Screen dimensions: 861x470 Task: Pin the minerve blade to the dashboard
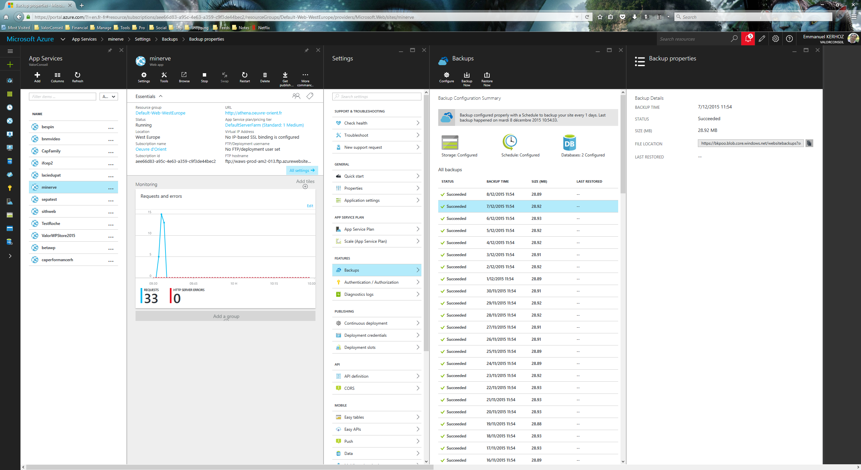pyautogui.click(x=306, y=50)
